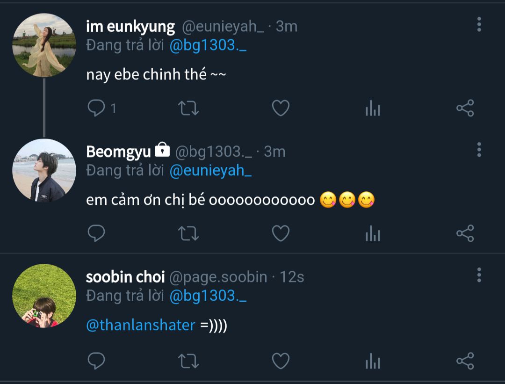Open @eunieyah_ link in Beomgyu's reply
505x384 pixels.
click(x=210, y=171)
